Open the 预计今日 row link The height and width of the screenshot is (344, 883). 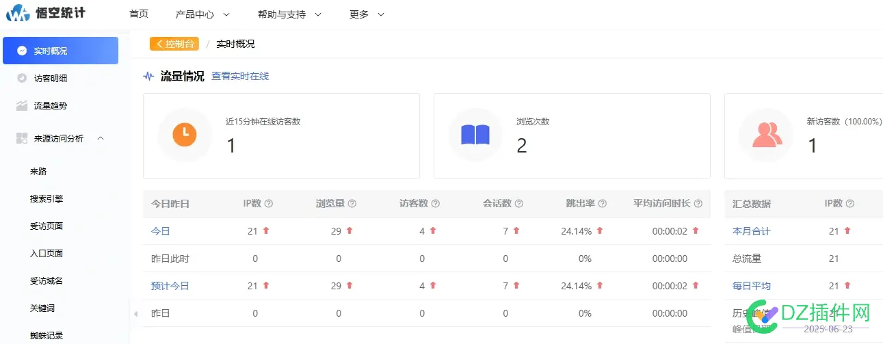pos(170,286)
